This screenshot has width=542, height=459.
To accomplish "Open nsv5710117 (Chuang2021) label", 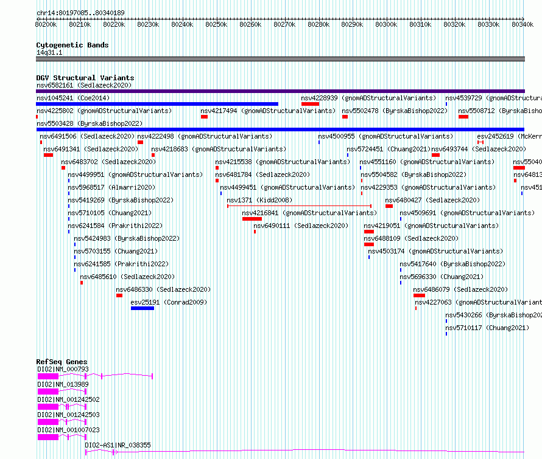I will click(487, 328).
